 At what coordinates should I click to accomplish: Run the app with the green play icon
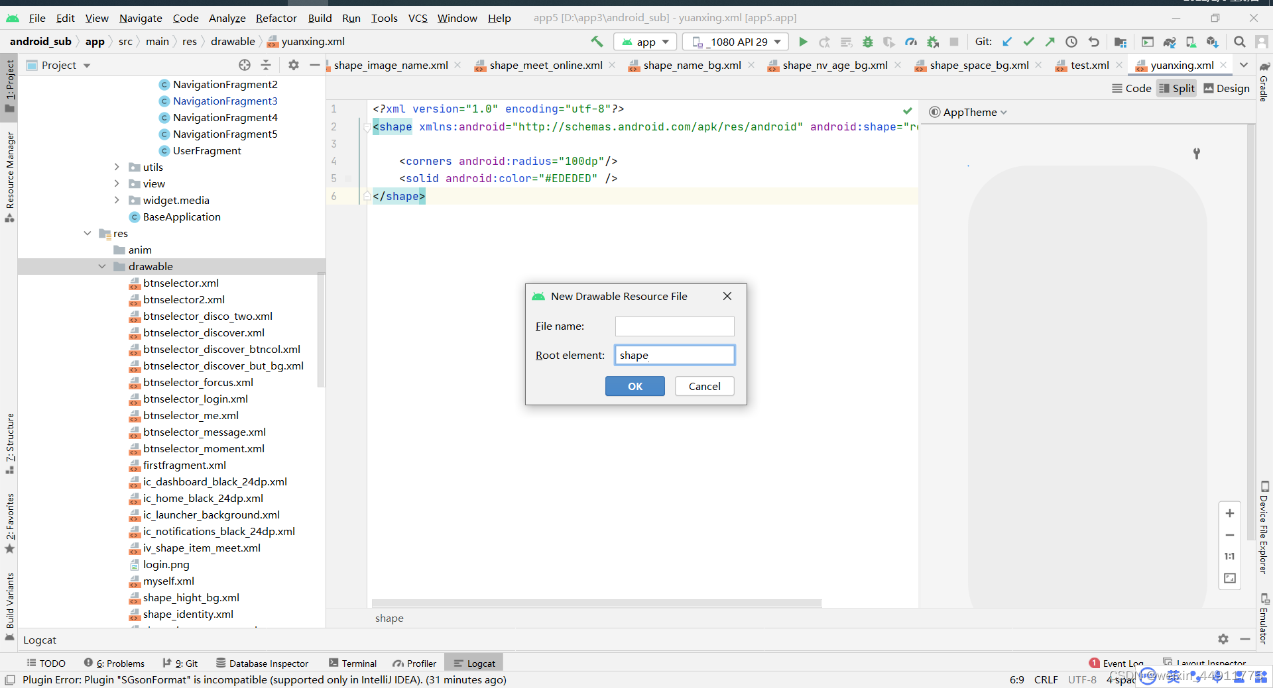(x=803, y=42)
